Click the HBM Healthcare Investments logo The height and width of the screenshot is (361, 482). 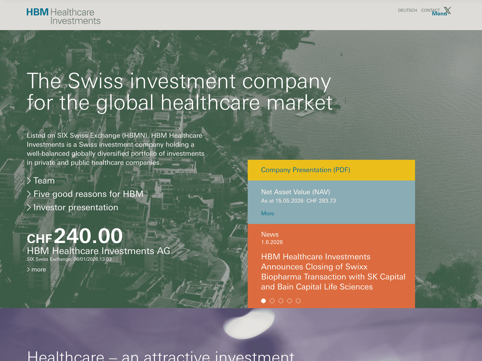click(x=64, y=16)
